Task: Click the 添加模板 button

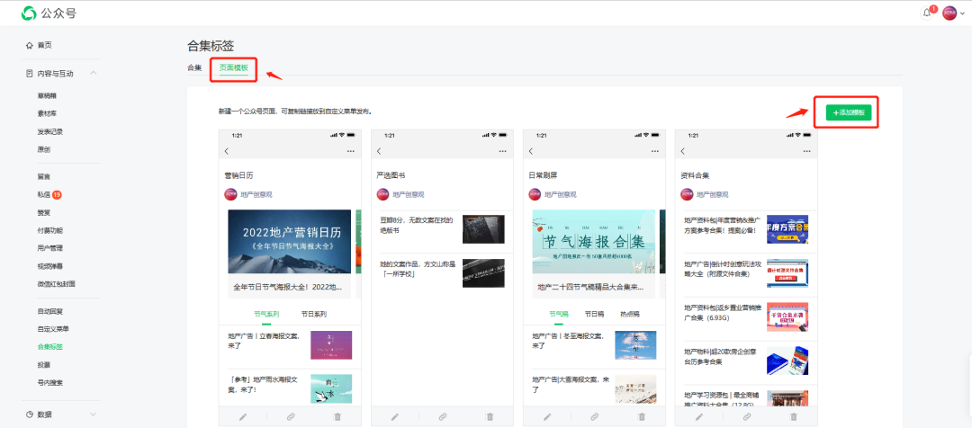Action: pyautogui.click(x=848, y=112)
